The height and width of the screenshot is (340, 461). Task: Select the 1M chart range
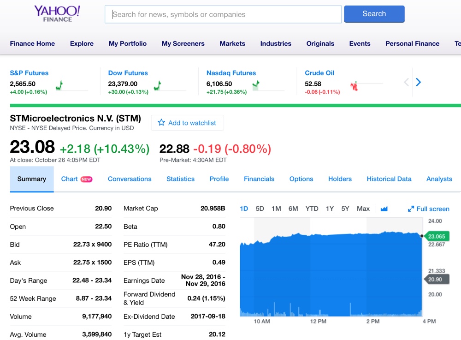[276, 209]
